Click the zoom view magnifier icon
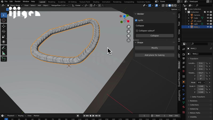 [x=129, y=27]
